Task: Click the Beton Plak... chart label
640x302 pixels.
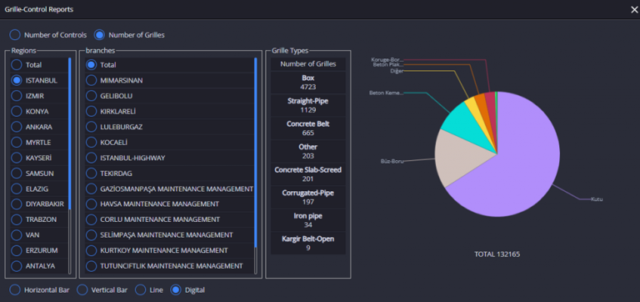Action: coord(388,64)
